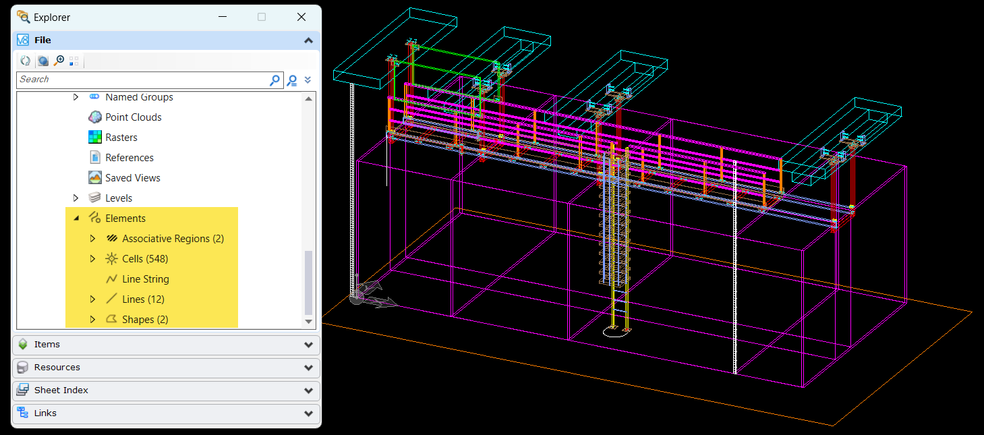Viewport: 984px width, 435px height.
Task: Open the Items section
Action: click(x=166, y=345)
